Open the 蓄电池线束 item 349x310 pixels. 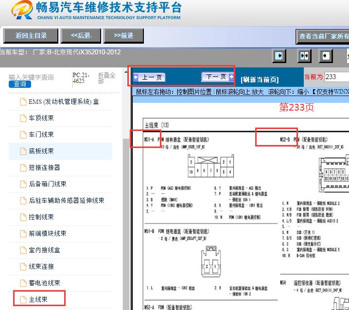pos(44,283)
